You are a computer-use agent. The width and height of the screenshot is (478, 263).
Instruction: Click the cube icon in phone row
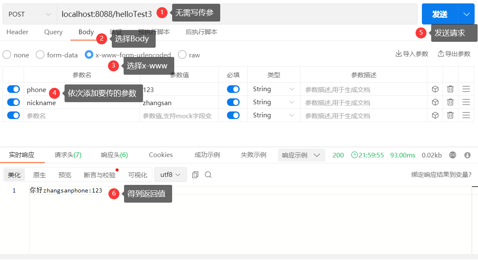(x=435, y=89)
